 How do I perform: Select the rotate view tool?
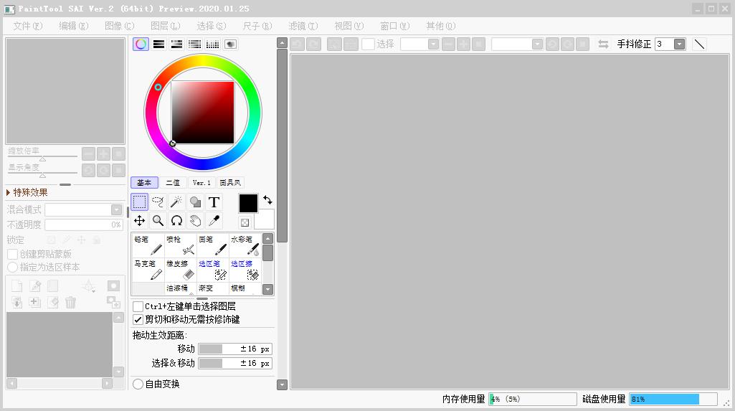[176, 220]
